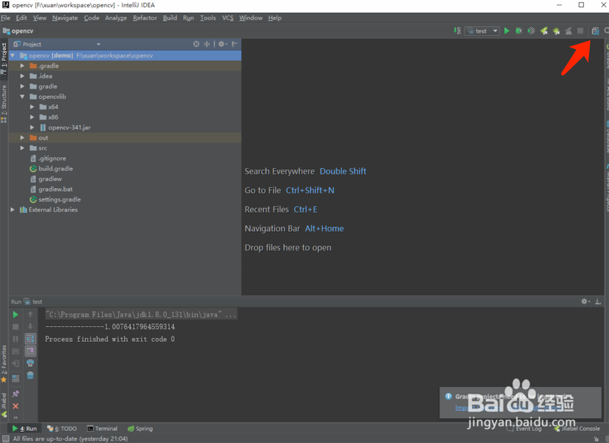This screenshot has height=443, width=609.
Task: Expand the .idea folder
Action: point(22,76)
